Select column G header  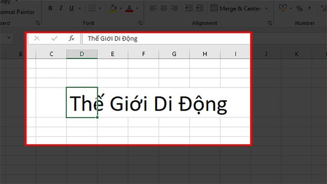(x=174, y=54)
